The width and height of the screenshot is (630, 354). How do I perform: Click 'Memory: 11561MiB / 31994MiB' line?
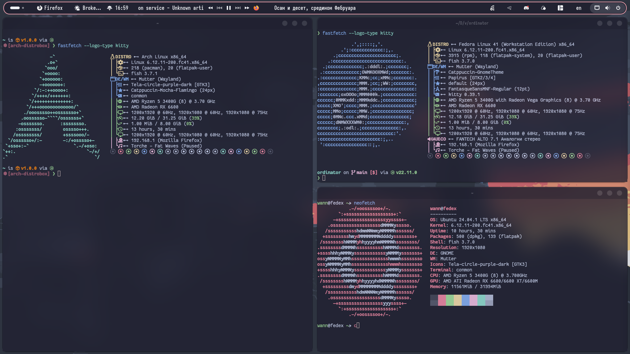pos(465,286)
